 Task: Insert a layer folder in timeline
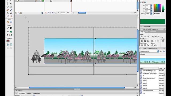(21, 13)
